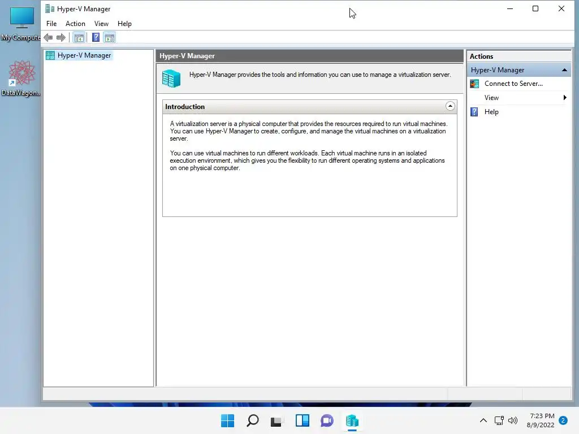The image size is (579, 434).
Task: Show hidden system tray icons
Action: pyautogui.click(x=483, y=420)
